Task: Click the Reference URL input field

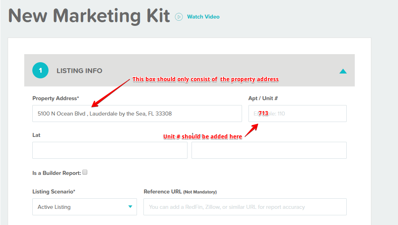Action: point(245,207)
